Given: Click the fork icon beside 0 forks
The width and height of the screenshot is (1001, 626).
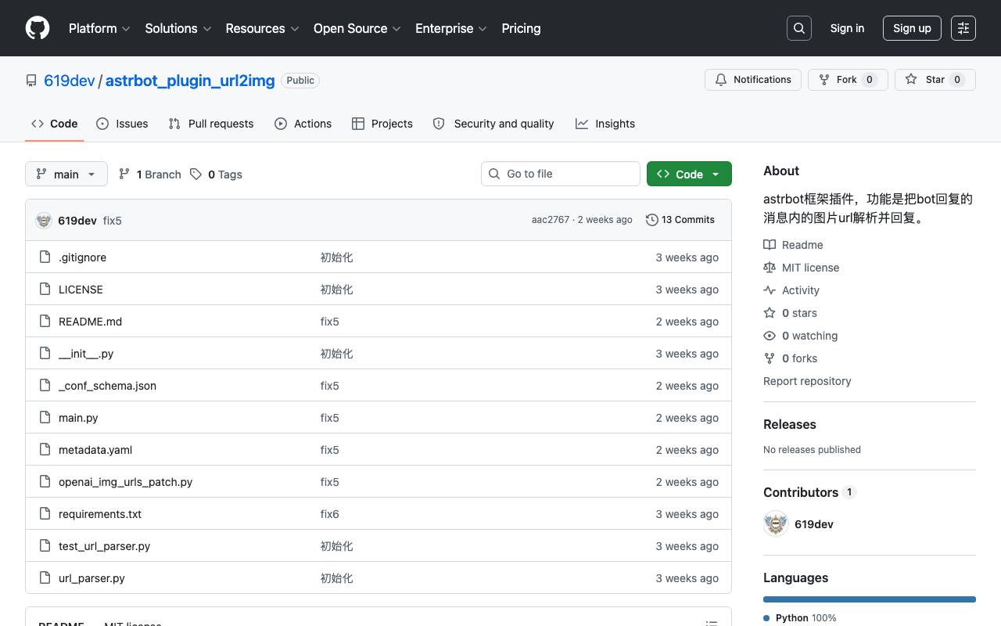Looking at the screenshot, I should pos(770,358).
